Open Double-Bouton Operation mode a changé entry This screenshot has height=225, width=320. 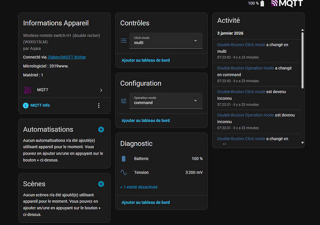pyautogui.click(x=256, y=75)
